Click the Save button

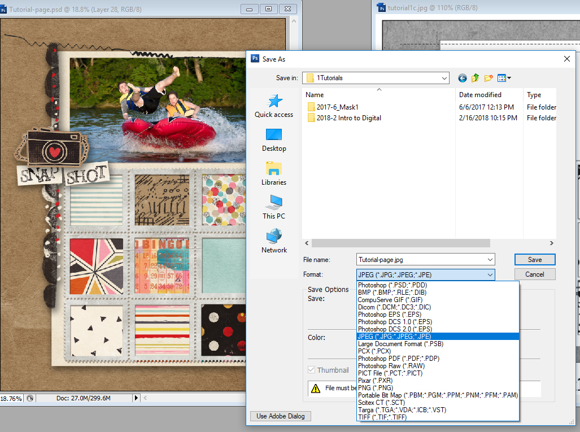pos(534,259)
